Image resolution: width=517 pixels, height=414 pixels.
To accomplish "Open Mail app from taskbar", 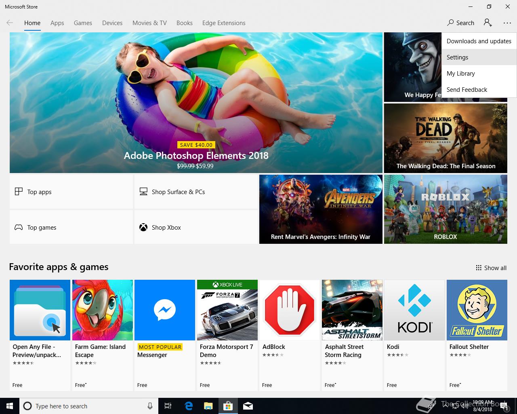I will coord(248,406).
